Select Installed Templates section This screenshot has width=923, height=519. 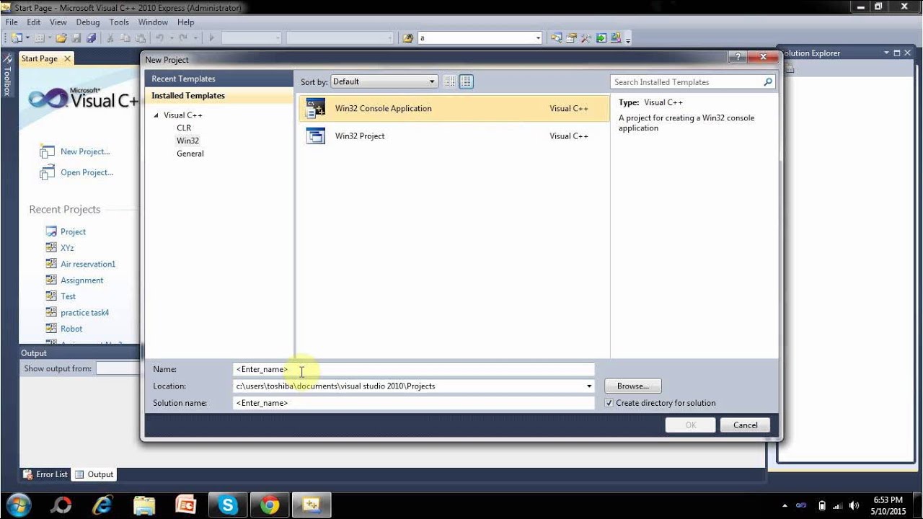219,95
